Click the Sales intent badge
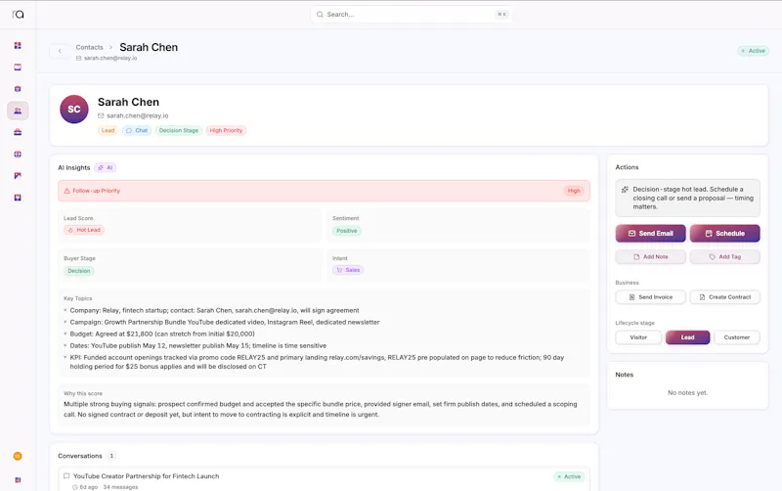782x491 pixels. pyautogui.click(x=348, y=270)
